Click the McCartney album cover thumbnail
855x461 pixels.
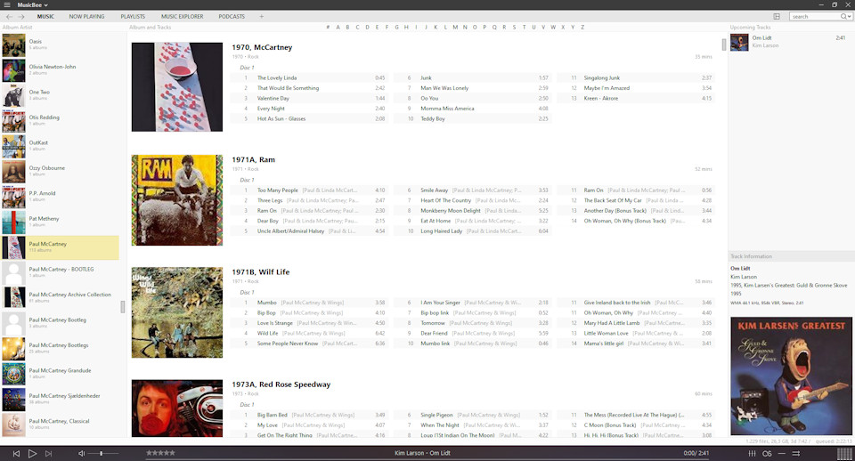click(x=177, y=87)
